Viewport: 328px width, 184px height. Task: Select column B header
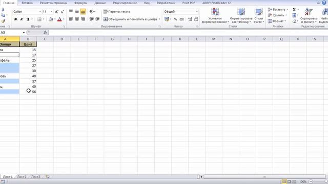click(x=28, y=39)
